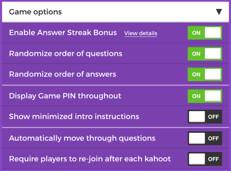Click Display Game PIN throughout label
The image size is (231, 171).
coord(65,96)
